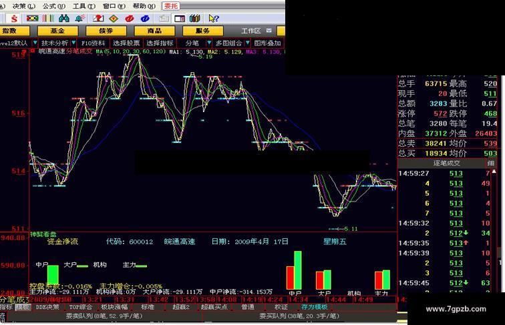Click the 商品 yellow button
This screenshot has width=505, height=325.
pyautogui.click(x=154, y=31)
